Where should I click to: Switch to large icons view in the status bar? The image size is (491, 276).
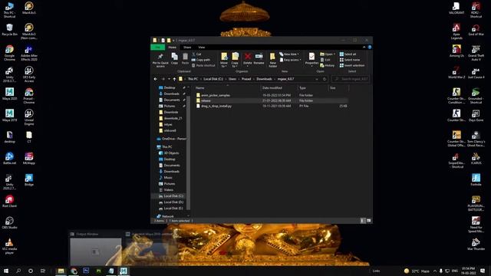coord(368,221)
